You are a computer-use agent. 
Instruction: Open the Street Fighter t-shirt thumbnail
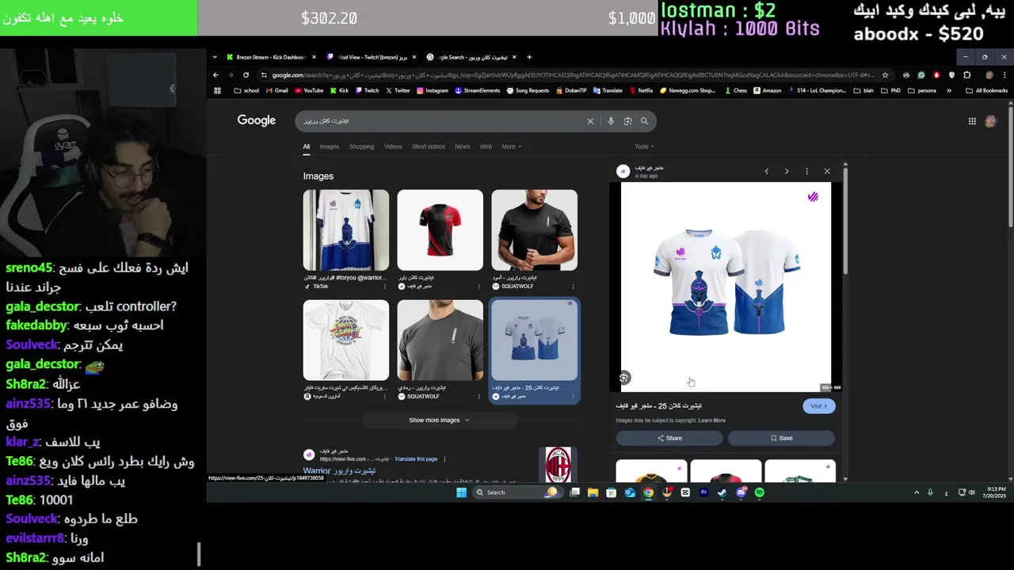point(346,340)
